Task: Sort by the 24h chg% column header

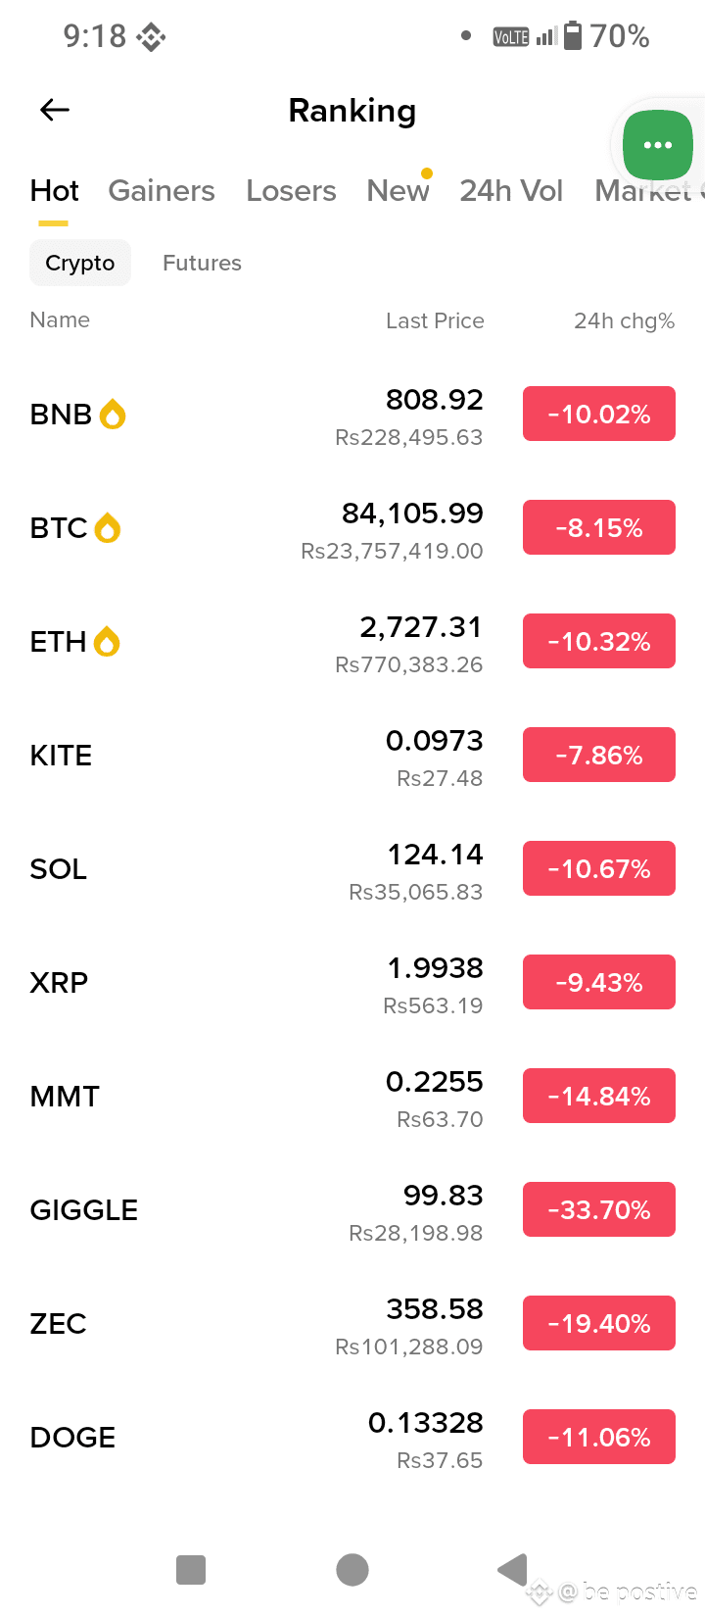Action: pyautogui.click(x=624, y=320)
